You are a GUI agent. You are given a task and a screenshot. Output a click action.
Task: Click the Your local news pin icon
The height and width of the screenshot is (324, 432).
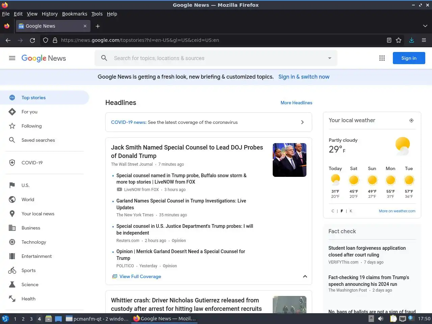(x=12, y=214)
